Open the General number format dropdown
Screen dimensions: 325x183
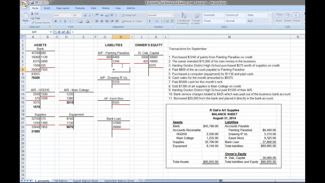tap(172, 15)
